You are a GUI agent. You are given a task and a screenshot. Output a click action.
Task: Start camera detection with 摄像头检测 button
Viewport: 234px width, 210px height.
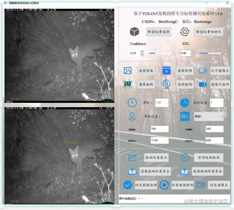click(x=220, y=84)
